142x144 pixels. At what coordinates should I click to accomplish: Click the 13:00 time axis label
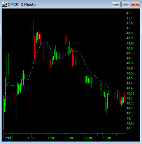tap(69, 138)
